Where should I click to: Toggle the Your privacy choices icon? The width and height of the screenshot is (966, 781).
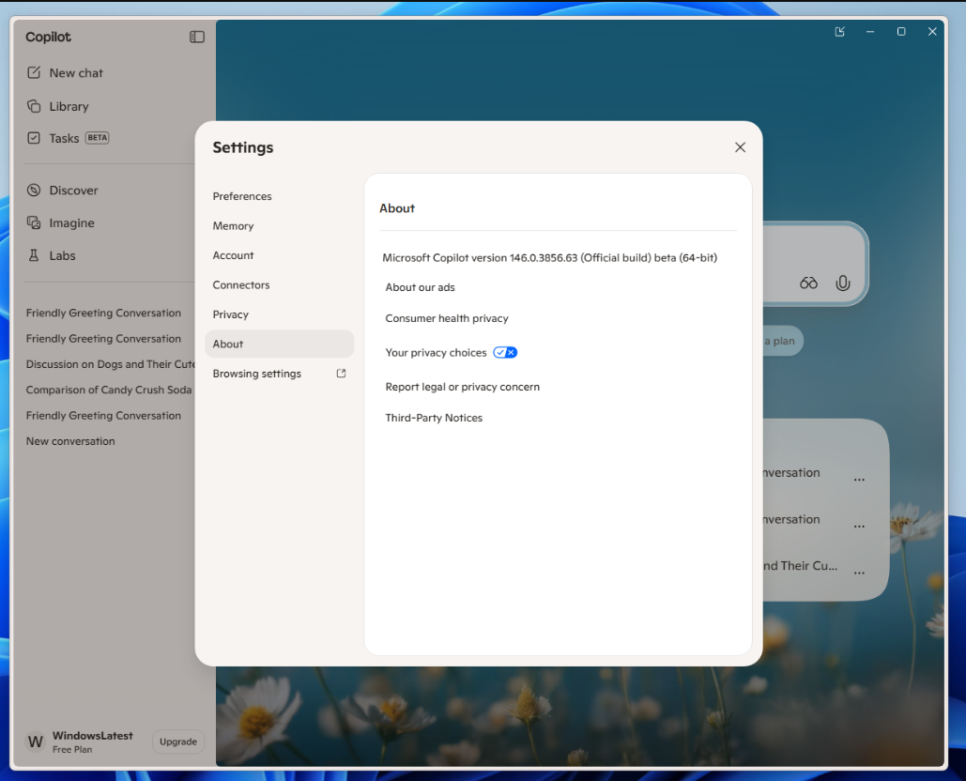505,352
